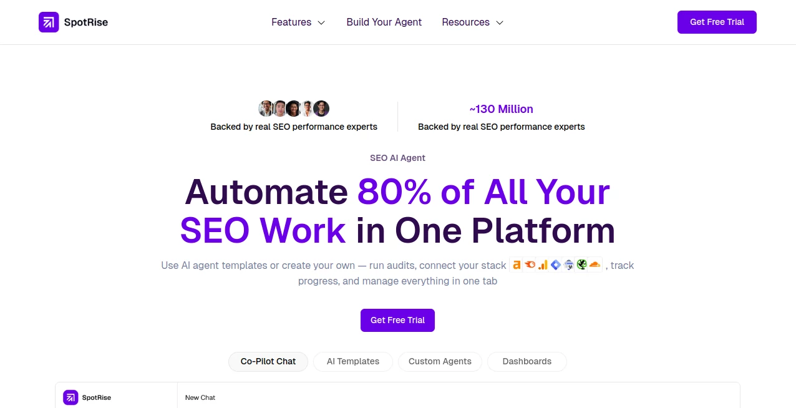Select the Ahrefs integration icon

coord(517,265)
